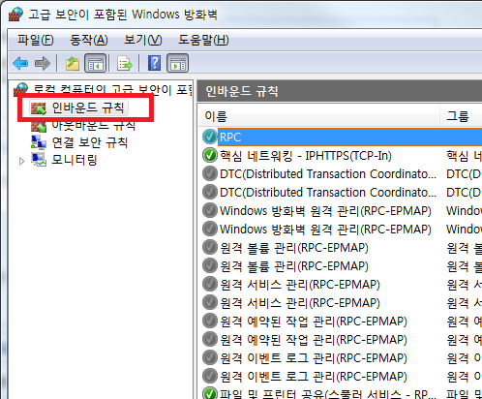This screenshot has width=482, height=399.
Task: Select the 핵심 네트워킹 - IPHTTPS(TCP-In) rule
Action: click(306, 156)
